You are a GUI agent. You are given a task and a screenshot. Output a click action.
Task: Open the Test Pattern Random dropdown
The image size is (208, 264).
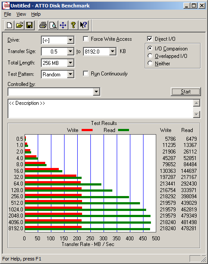71,74
